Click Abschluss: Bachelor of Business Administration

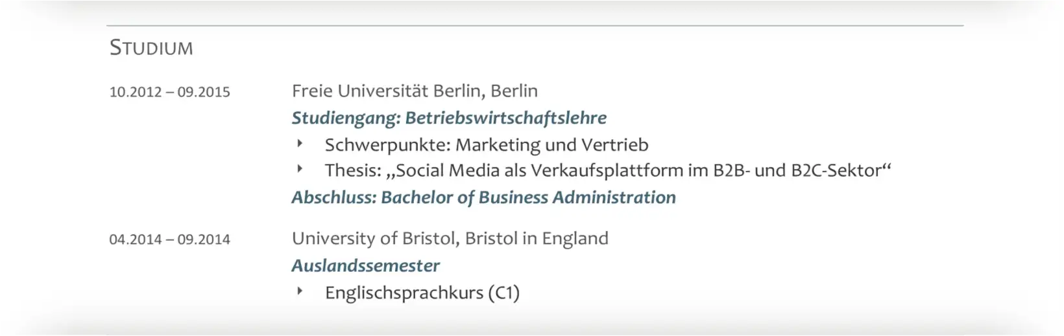483,197
